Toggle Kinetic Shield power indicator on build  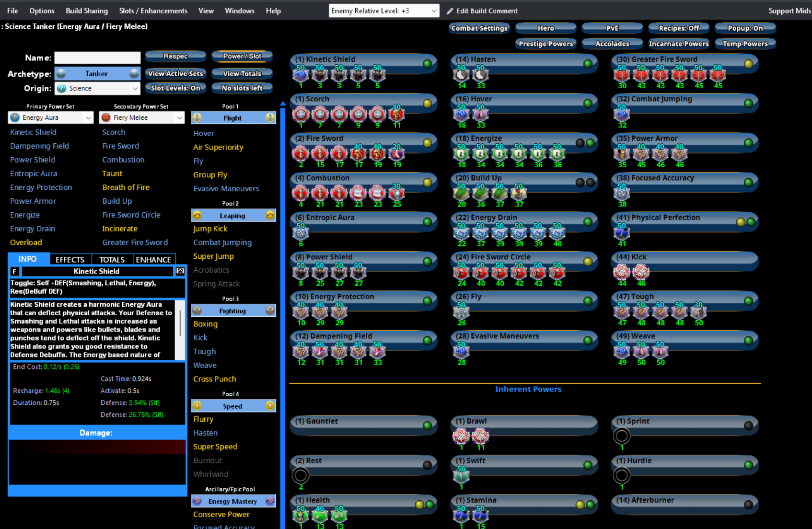[x=427, y=64]
